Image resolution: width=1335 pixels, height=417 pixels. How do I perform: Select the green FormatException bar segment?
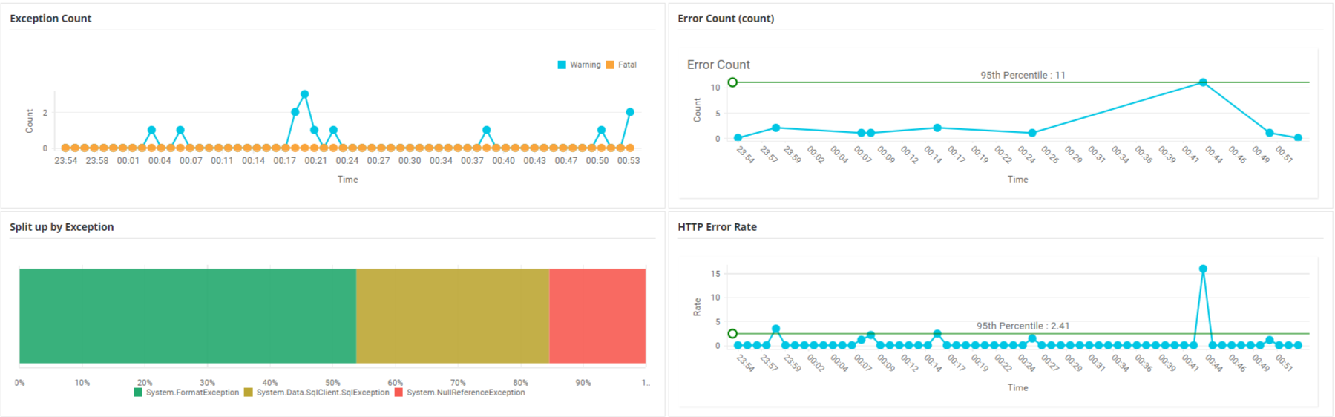coord(188,316)
